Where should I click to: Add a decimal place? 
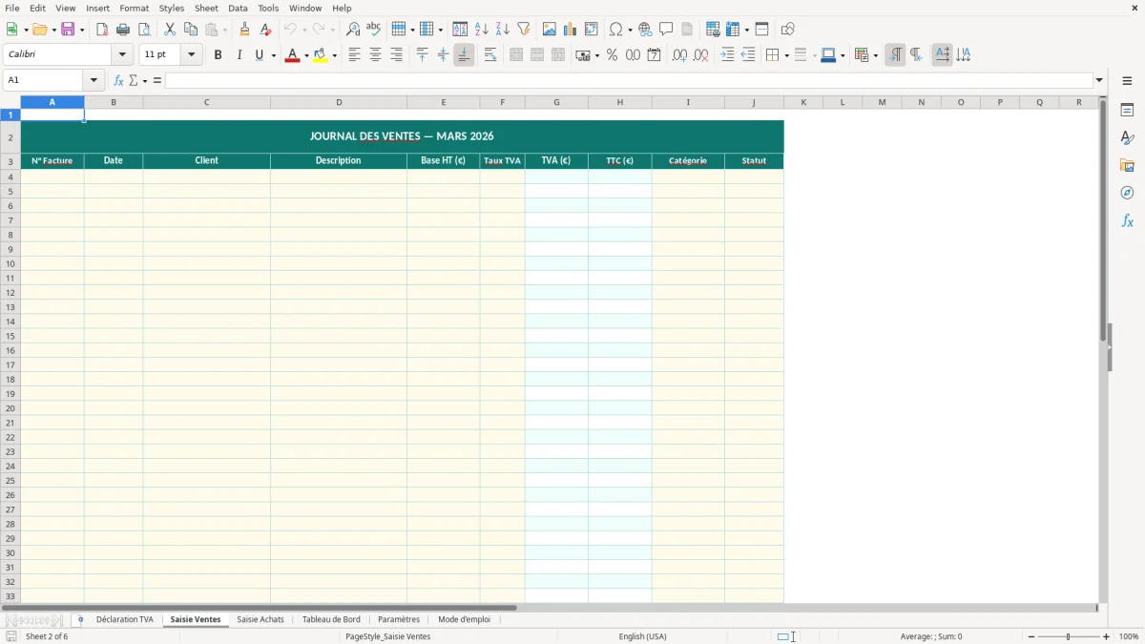(679, 55)
